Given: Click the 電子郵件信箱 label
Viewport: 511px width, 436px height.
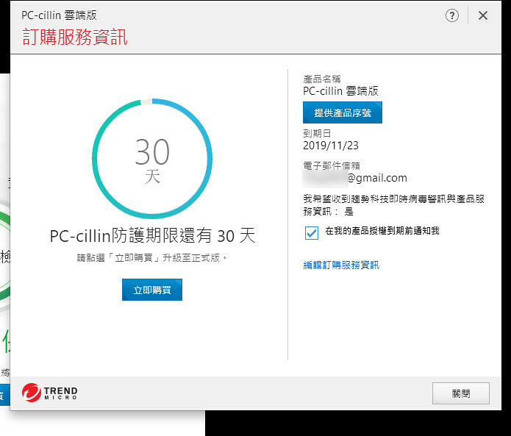Looking at the screenshot, I should 332,165.
